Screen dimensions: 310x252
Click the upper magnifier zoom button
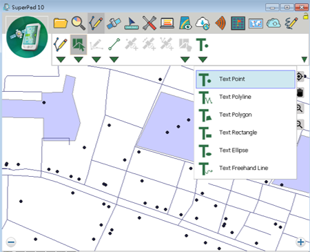[300, 108]
